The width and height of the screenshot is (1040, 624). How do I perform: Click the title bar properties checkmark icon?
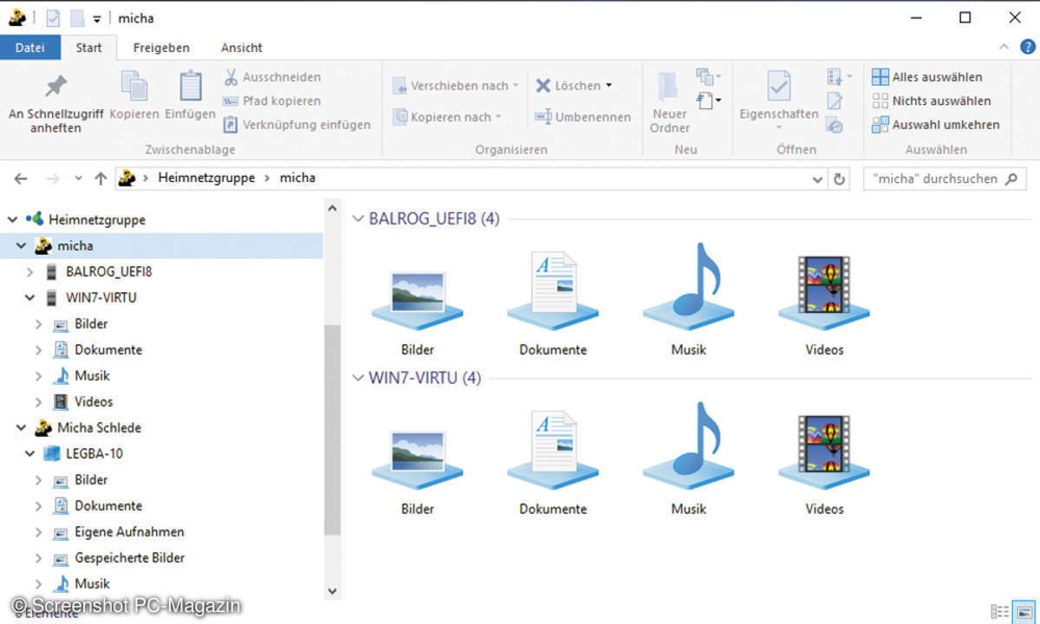pyautogui.click(x=52, y=18)
